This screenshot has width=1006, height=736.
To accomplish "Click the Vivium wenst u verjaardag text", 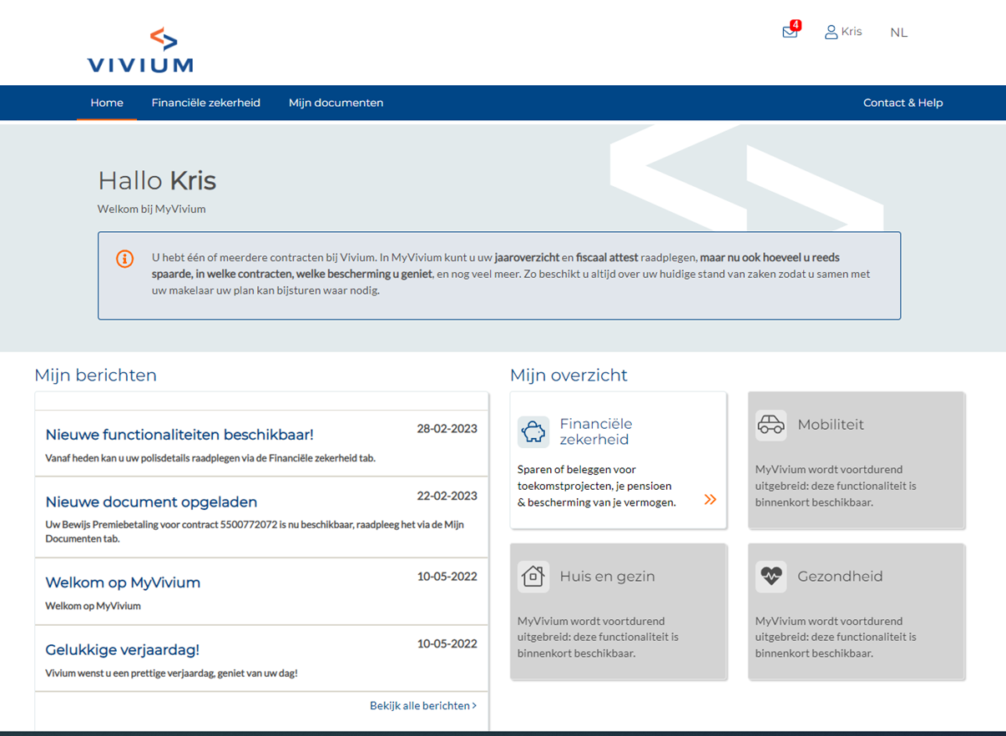I will (171, 673).
